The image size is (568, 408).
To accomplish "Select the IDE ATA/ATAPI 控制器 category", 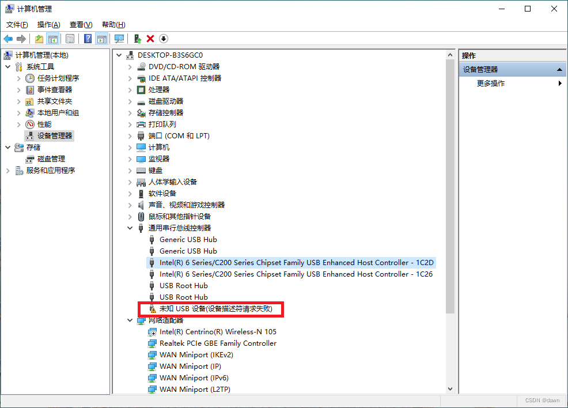I will [x=185, y=78].
